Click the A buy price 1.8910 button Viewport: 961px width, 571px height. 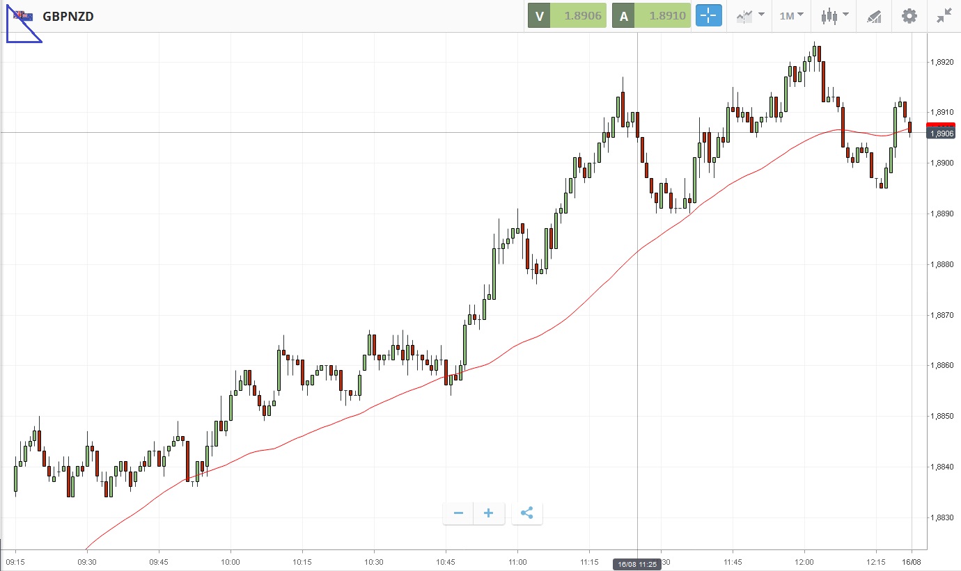point(651,16)
